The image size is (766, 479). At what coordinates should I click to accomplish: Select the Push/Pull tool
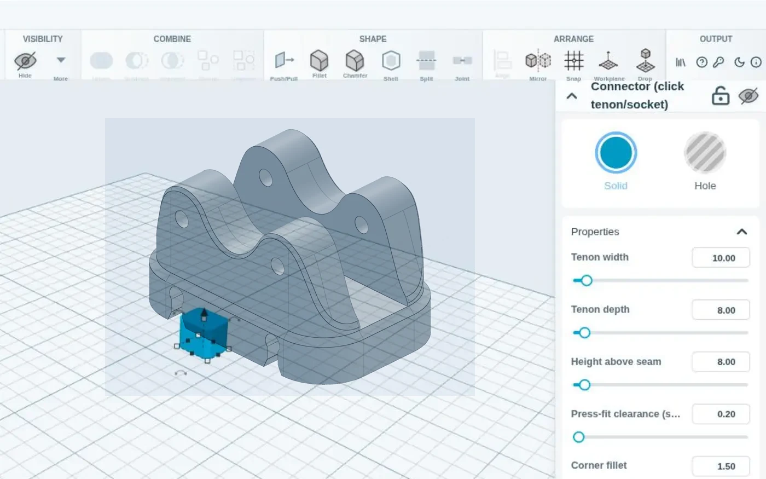283,65
